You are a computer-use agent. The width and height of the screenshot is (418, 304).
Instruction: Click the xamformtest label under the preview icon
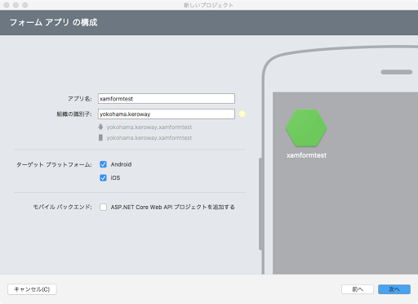click(x=306, y=155)
